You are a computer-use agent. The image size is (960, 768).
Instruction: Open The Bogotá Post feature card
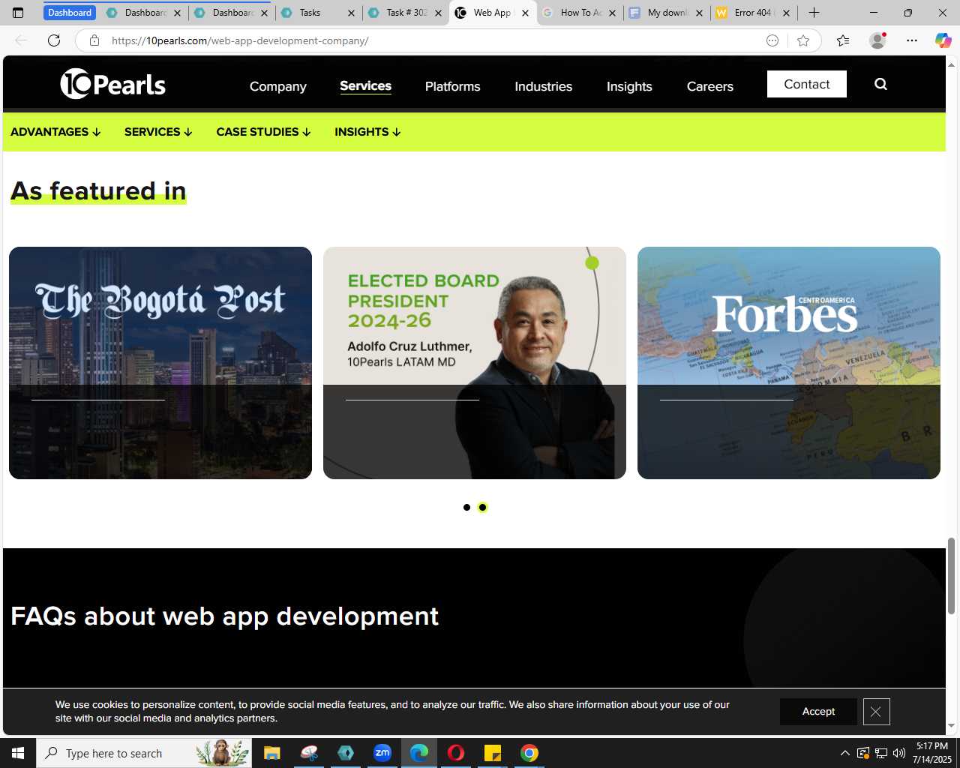(x=160, y=363)
